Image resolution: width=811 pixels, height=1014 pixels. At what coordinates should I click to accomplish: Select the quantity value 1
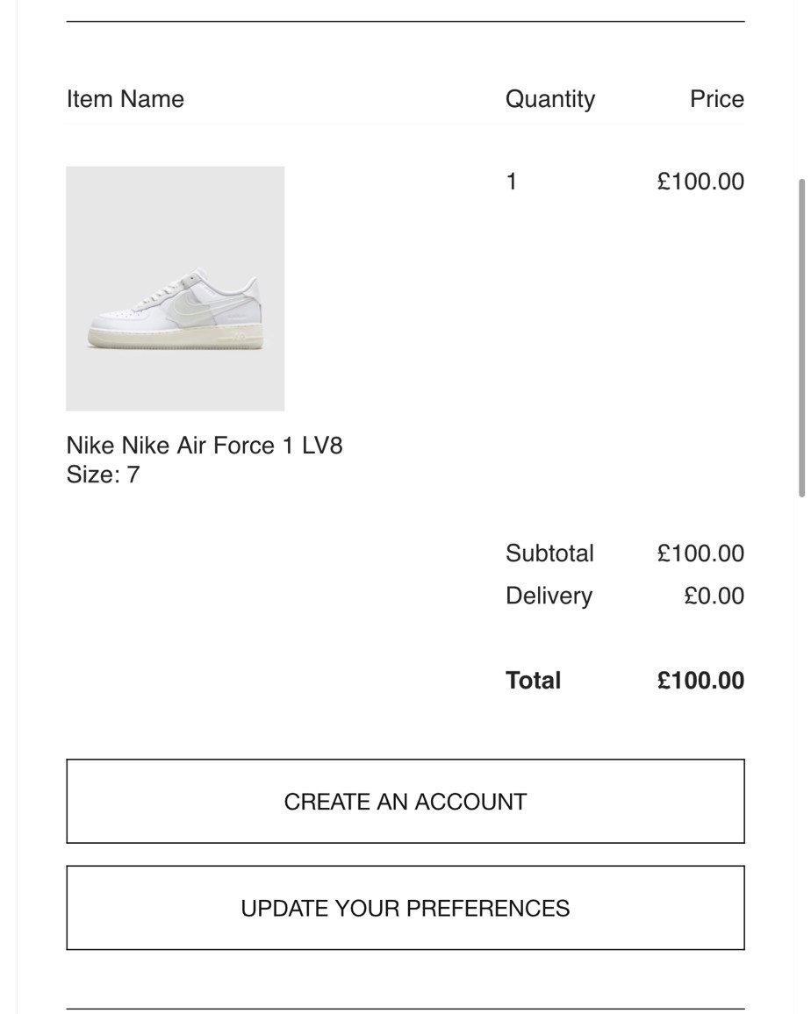[512, 182]
